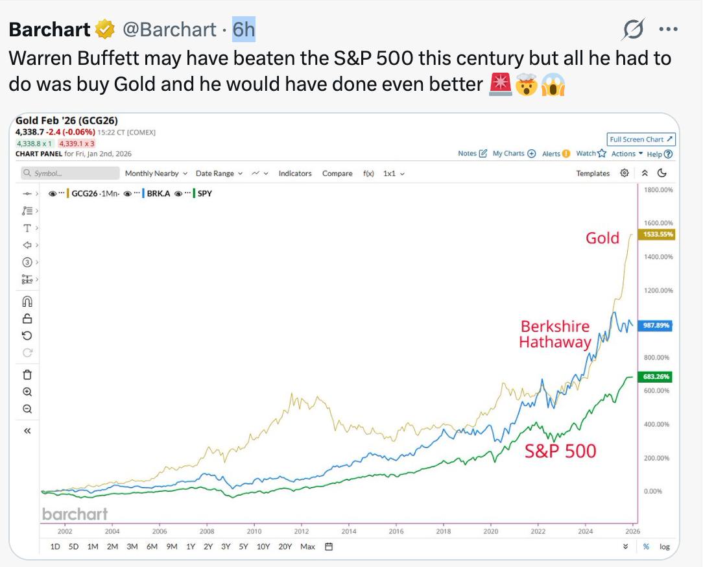Toggle the magnet snap tool
The image size is (703, 567).
coord(27,302)
